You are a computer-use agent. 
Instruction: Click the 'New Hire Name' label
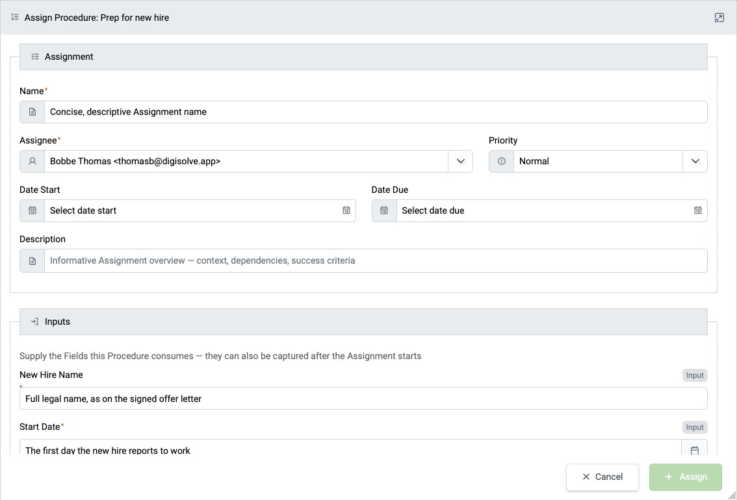coord(51,375)
